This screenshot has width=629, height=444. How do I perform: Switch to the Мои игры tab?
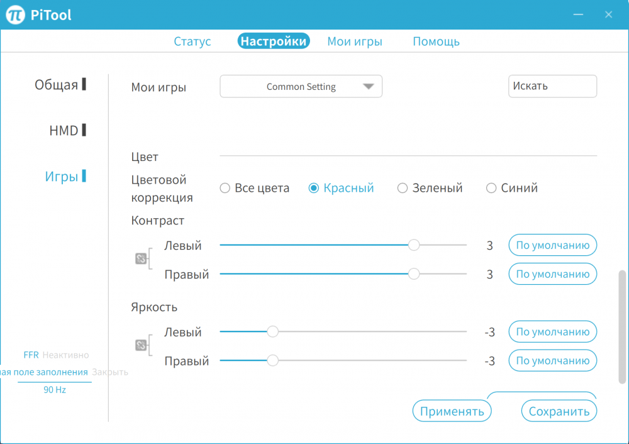[x=355, y=41]
